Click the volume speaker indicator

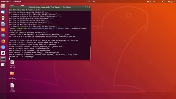[169, 2]
